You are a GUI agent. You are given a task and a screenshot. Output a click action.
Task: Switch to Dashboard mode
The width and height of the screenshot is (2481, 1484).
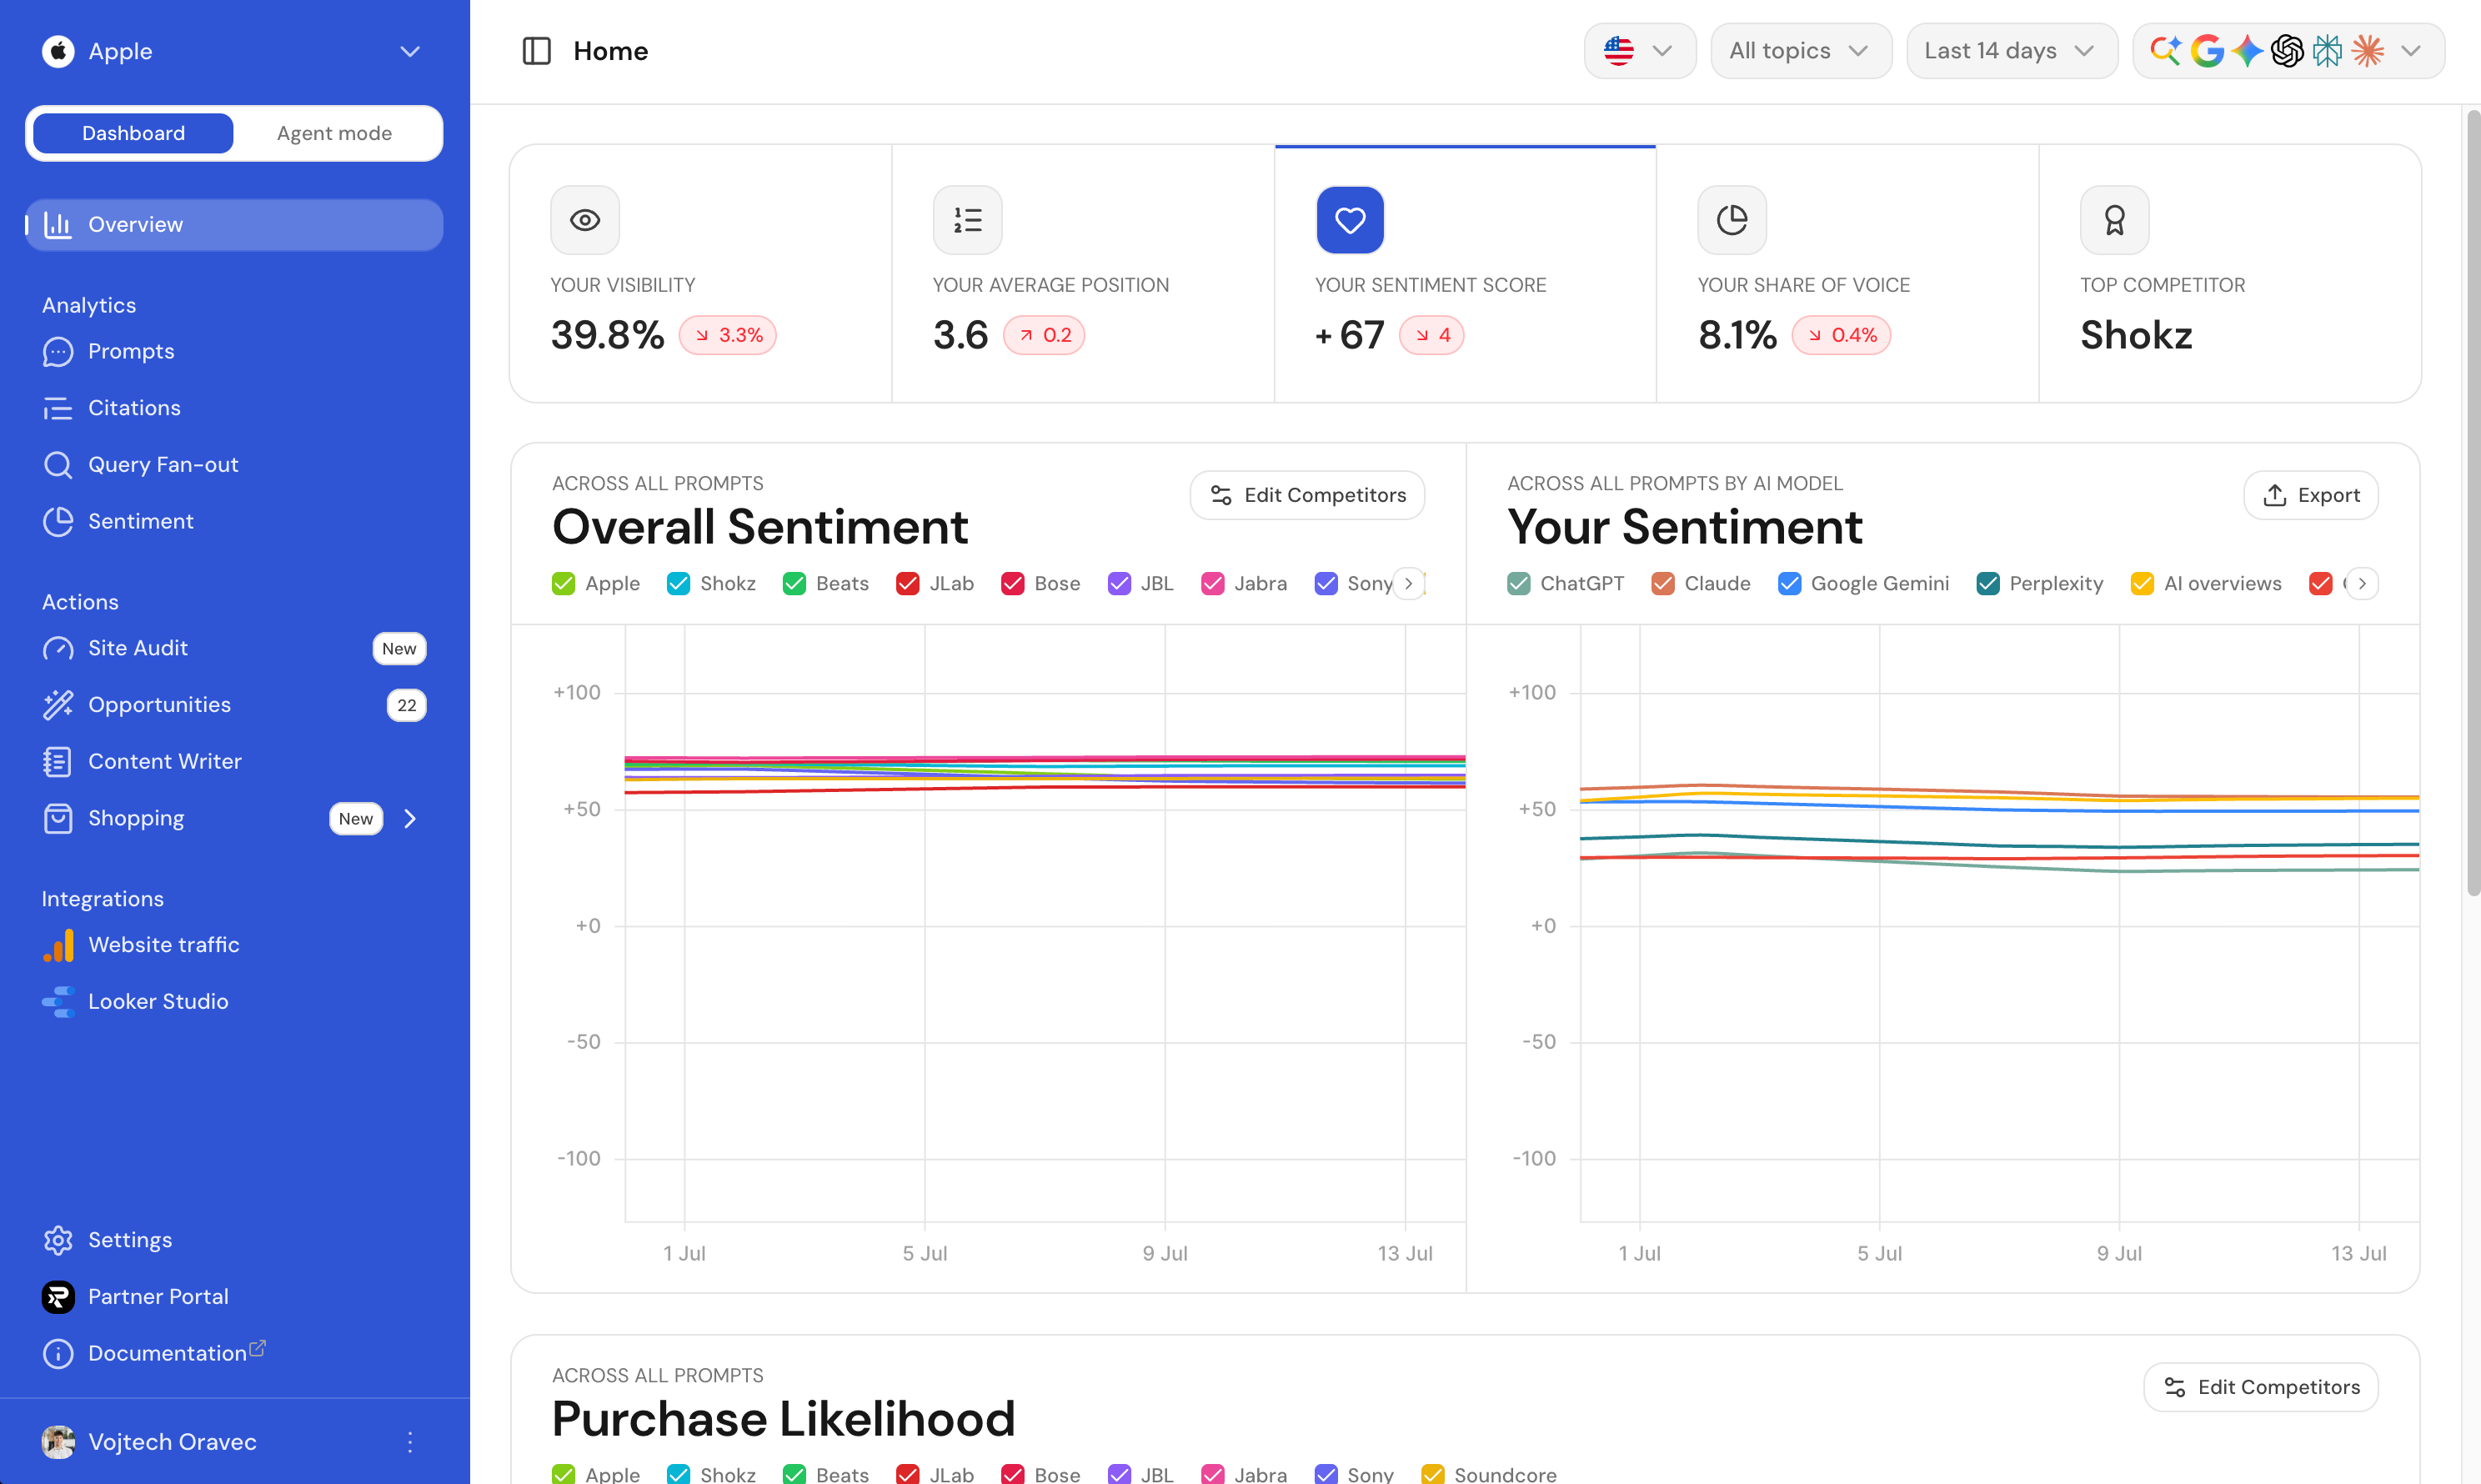point(134,134)
